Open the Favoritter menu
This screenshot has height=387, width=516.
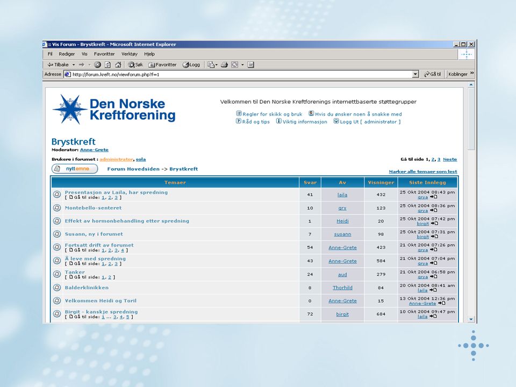pos(104,54)
